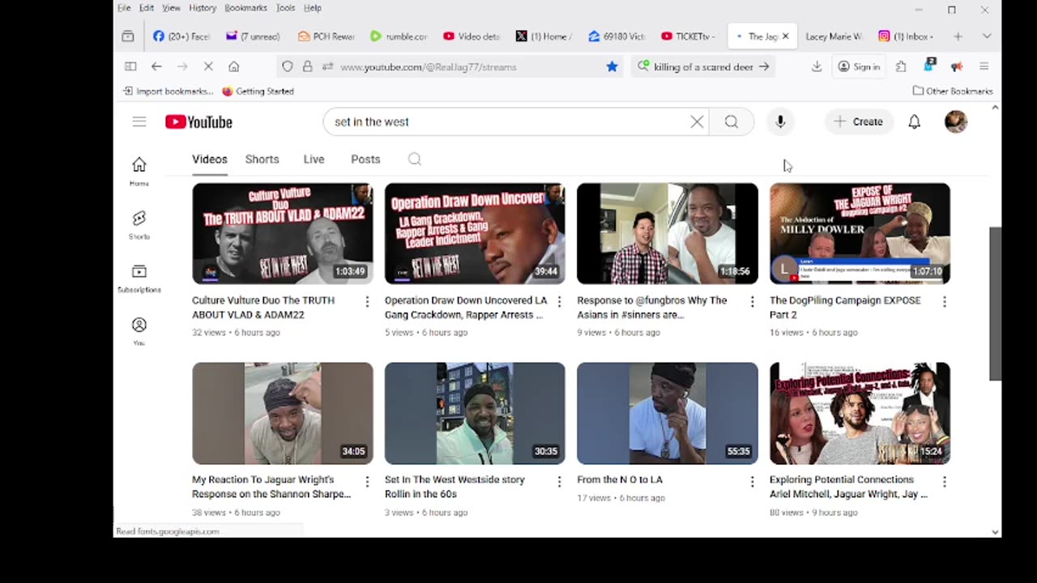Screen dimensions: 1037x583
Task: Open Import bookmarks link
Action: click(x=168, y=91)
